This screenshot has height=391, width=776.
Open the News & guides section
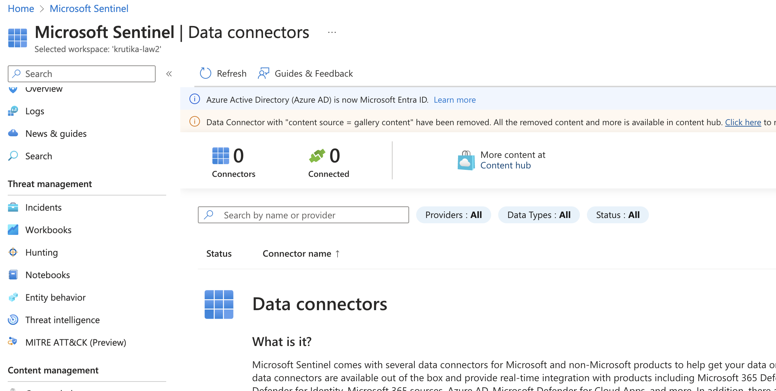(x=56, y=133)
